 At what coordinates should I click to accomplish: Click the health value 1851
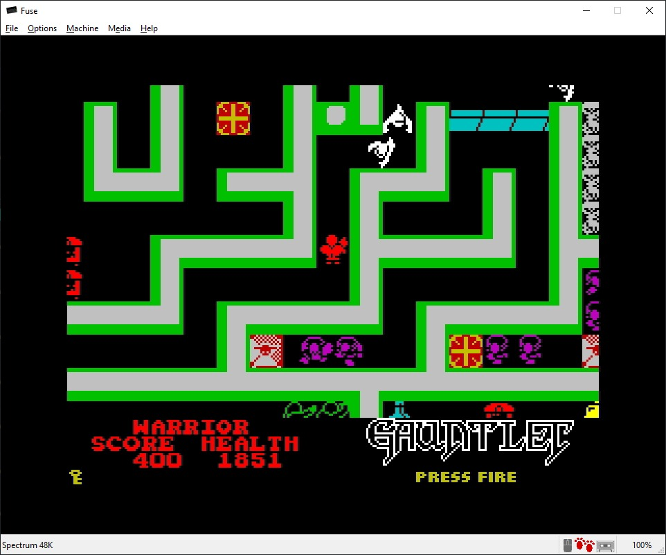(x=249, y=460)
